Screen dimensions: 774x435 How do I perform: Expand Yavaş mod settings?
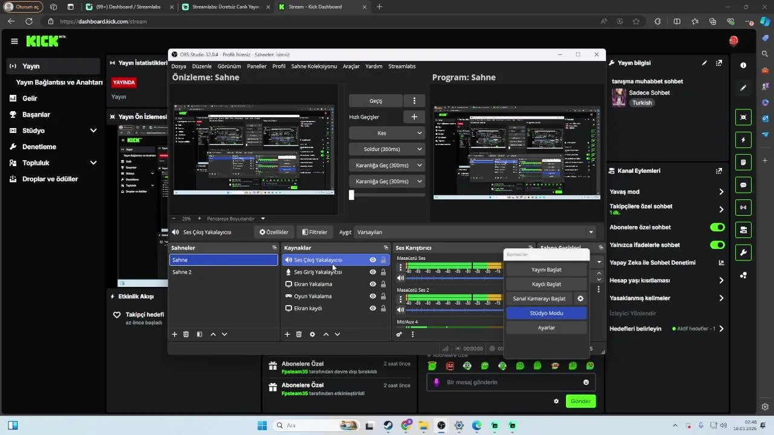tap(721, 192)
